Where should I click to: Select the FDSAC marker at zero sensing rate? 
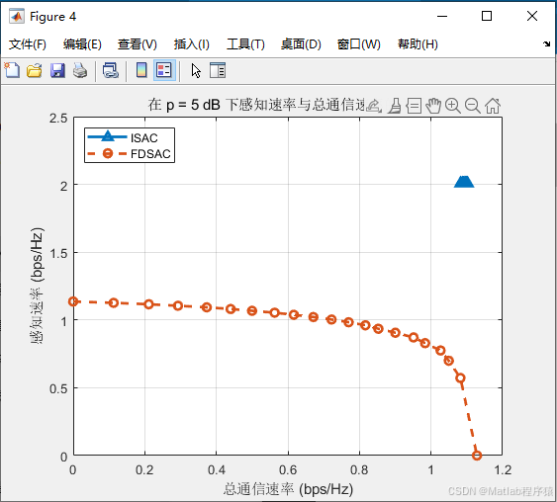click(x=477, y=456)
